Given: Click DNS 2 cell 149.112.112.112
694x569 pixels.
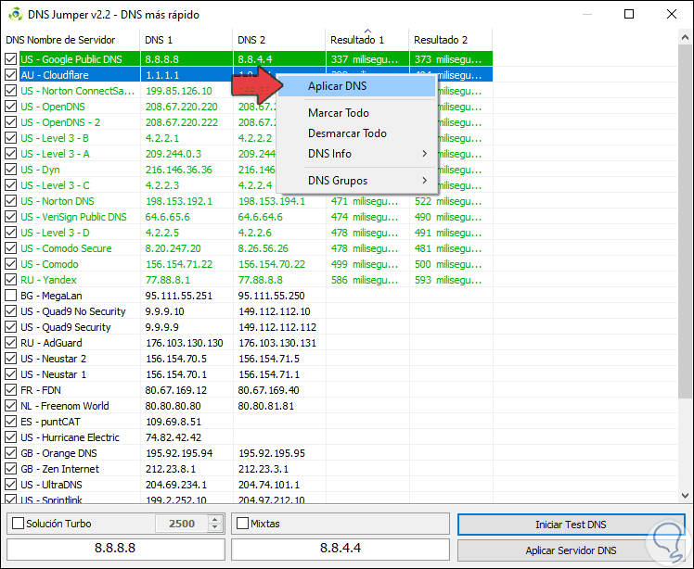Looking at the screenshot, I should coord(277,327).
